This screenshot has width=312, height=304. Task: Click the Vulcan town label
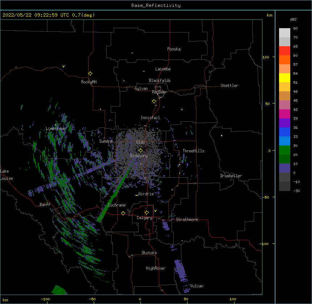pyautogui.click(x=197, y=286)
